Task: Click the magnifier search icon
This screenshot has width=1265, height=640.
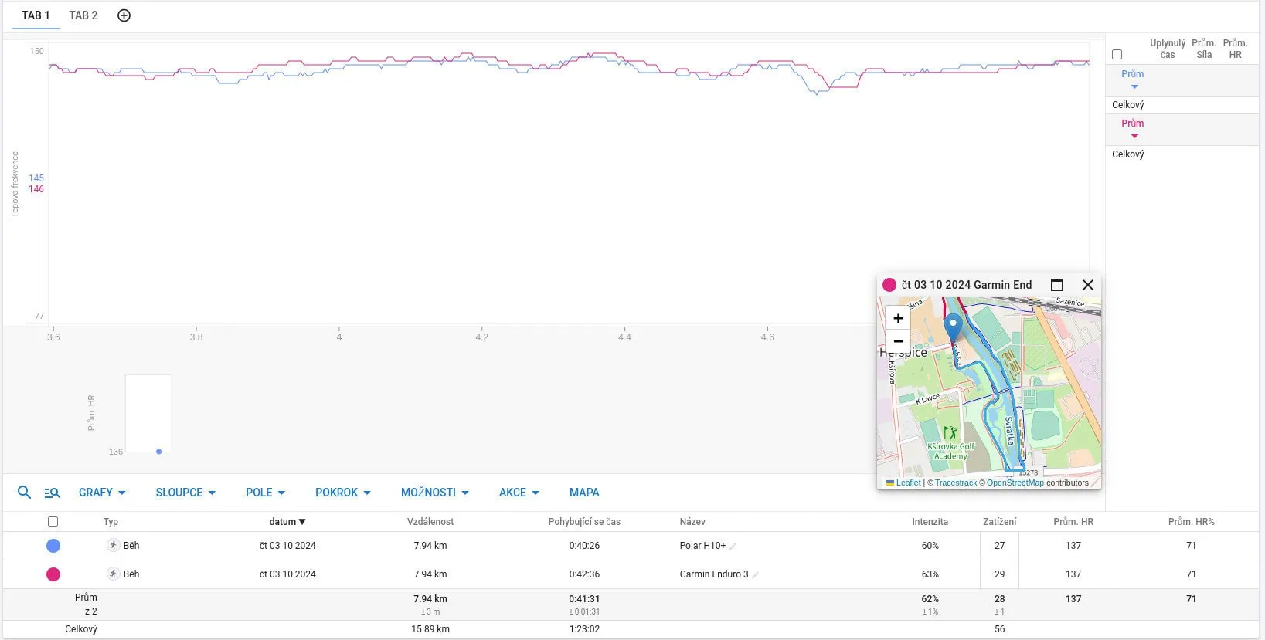Action: point(24,493)
